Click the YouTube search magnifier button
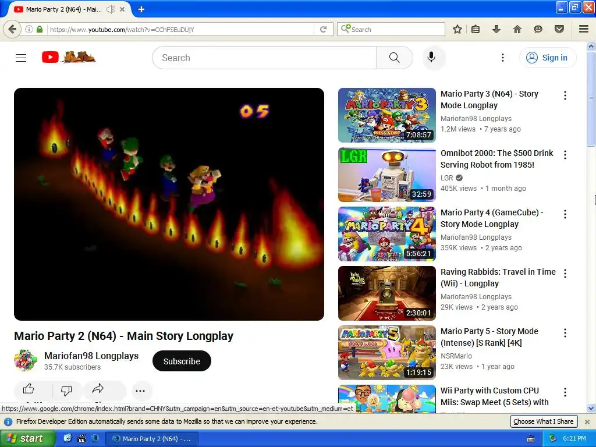Viewport: 596px width, 447px height. (395, 58)
